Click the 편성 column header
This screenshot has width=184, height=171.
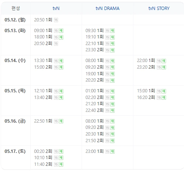(x=16, y=8)
